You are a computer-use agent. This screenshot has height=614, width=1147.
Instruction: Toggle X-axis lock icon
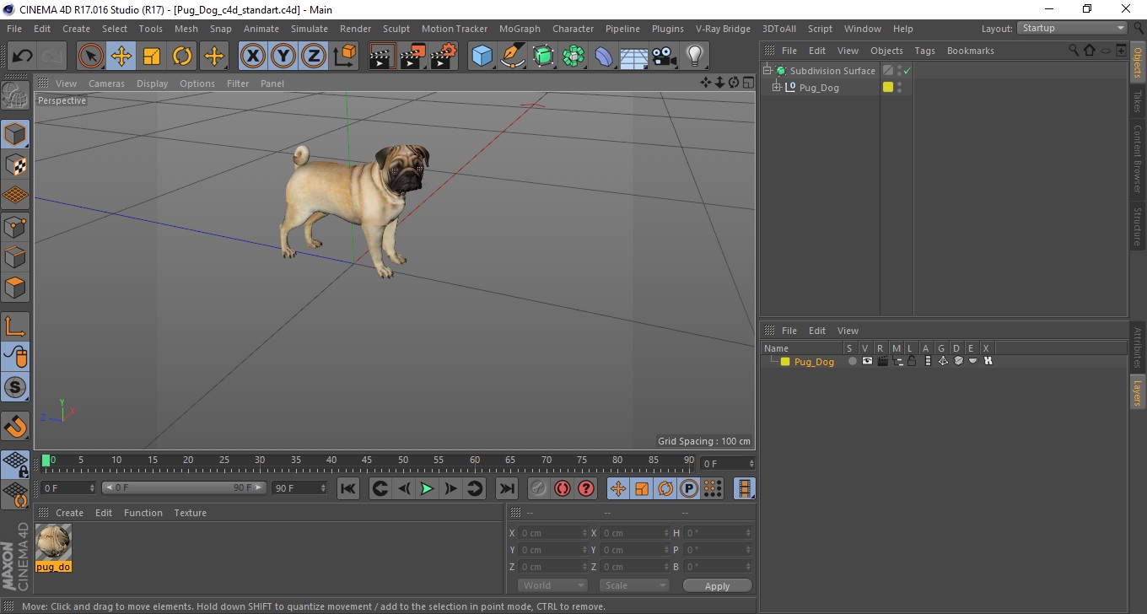tap(252, 57)
